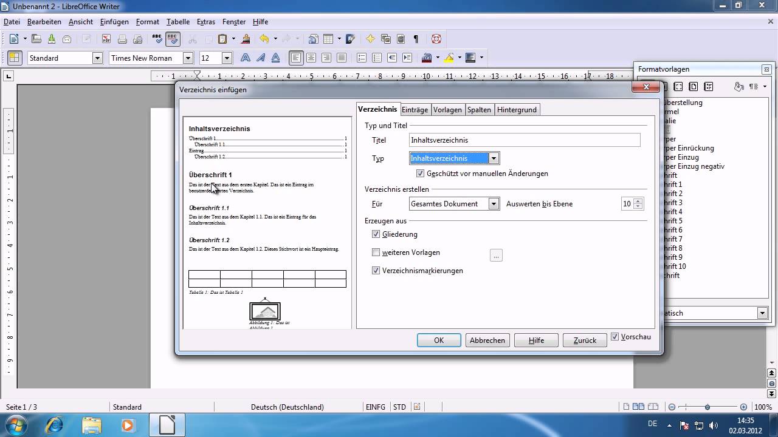The height and width of the screenshot is (437, 778).
Task: Click the Save document icon
Action: click(52, 39)
